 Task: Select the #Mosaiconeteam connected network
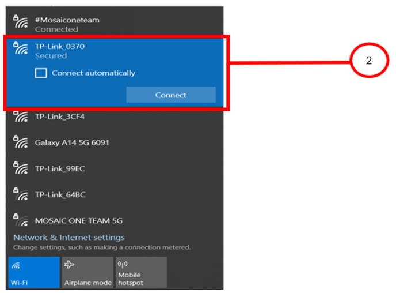tap(115, 21)
